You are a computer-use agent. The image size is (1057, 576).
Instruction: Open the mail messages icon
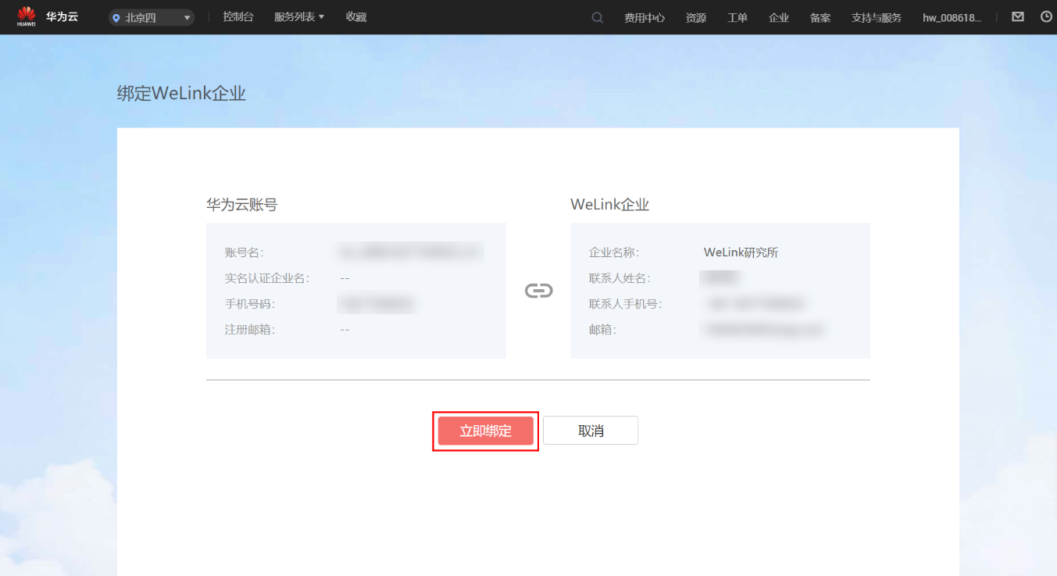tap(1018, 16)
